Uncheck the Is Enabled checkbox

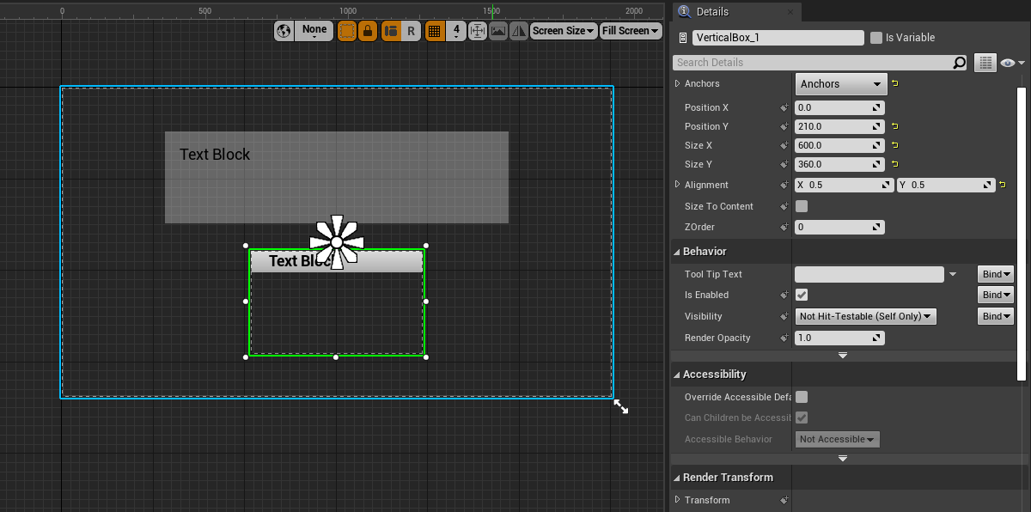coord(802,295)
